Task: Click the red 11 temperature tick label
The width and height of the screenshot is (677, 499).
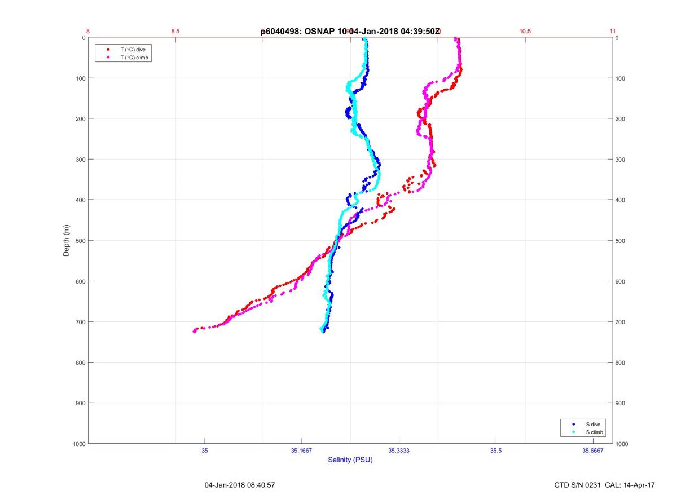Action: click(x=613, y=32)
